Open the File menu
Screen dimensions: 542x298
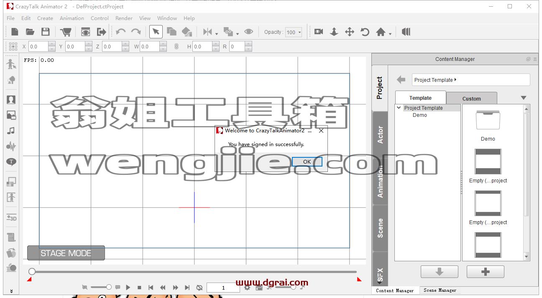click(x=11, y=18)
